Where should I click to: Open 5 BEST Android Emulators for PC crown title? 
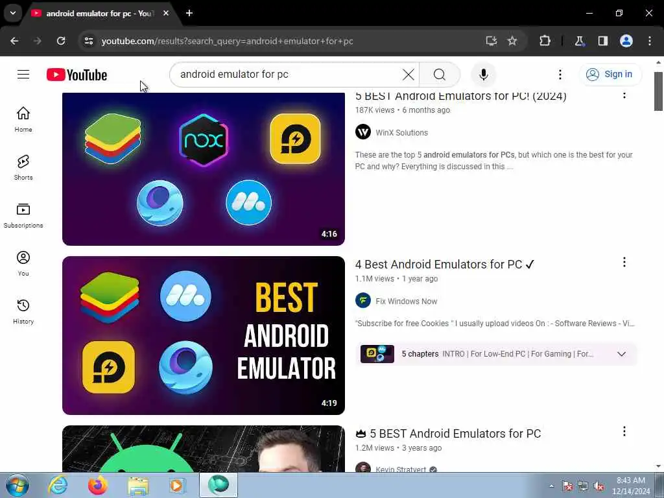click(448, 434)
